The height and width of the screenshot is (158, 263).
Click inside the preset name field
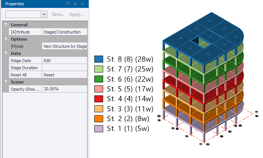coord(23,14)
